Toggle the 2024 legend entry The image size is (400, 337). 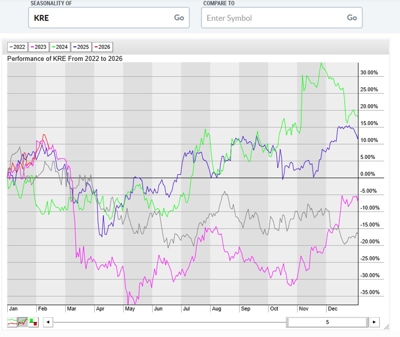(x=59, y=47)
